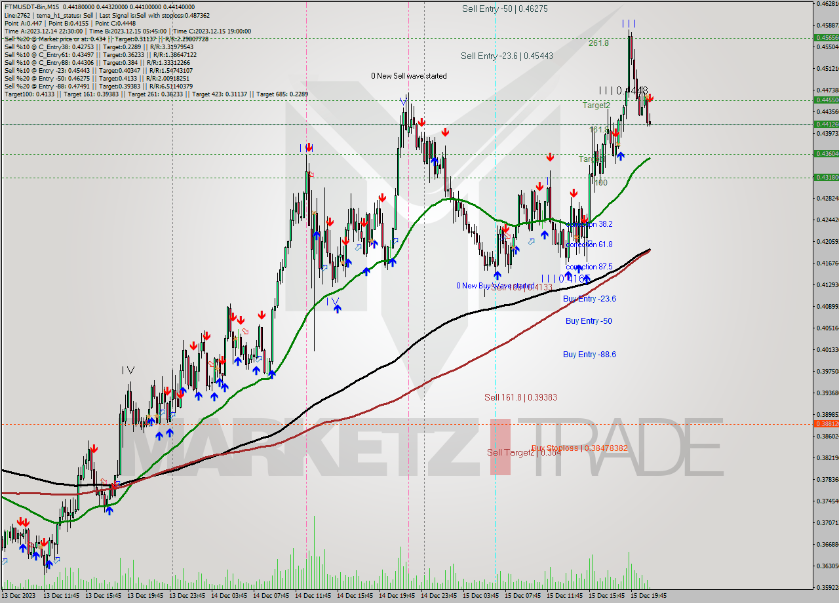Select the 'Sell Target2 | 0.384' label
This screenshot has height=603, width=839.
click(524, 452)
